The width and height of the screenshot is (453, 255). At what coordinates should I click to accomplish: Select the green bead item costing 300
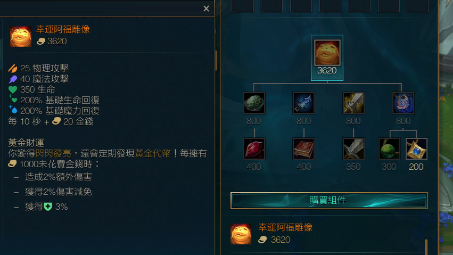pyautogui.click(x=389, y=149)
